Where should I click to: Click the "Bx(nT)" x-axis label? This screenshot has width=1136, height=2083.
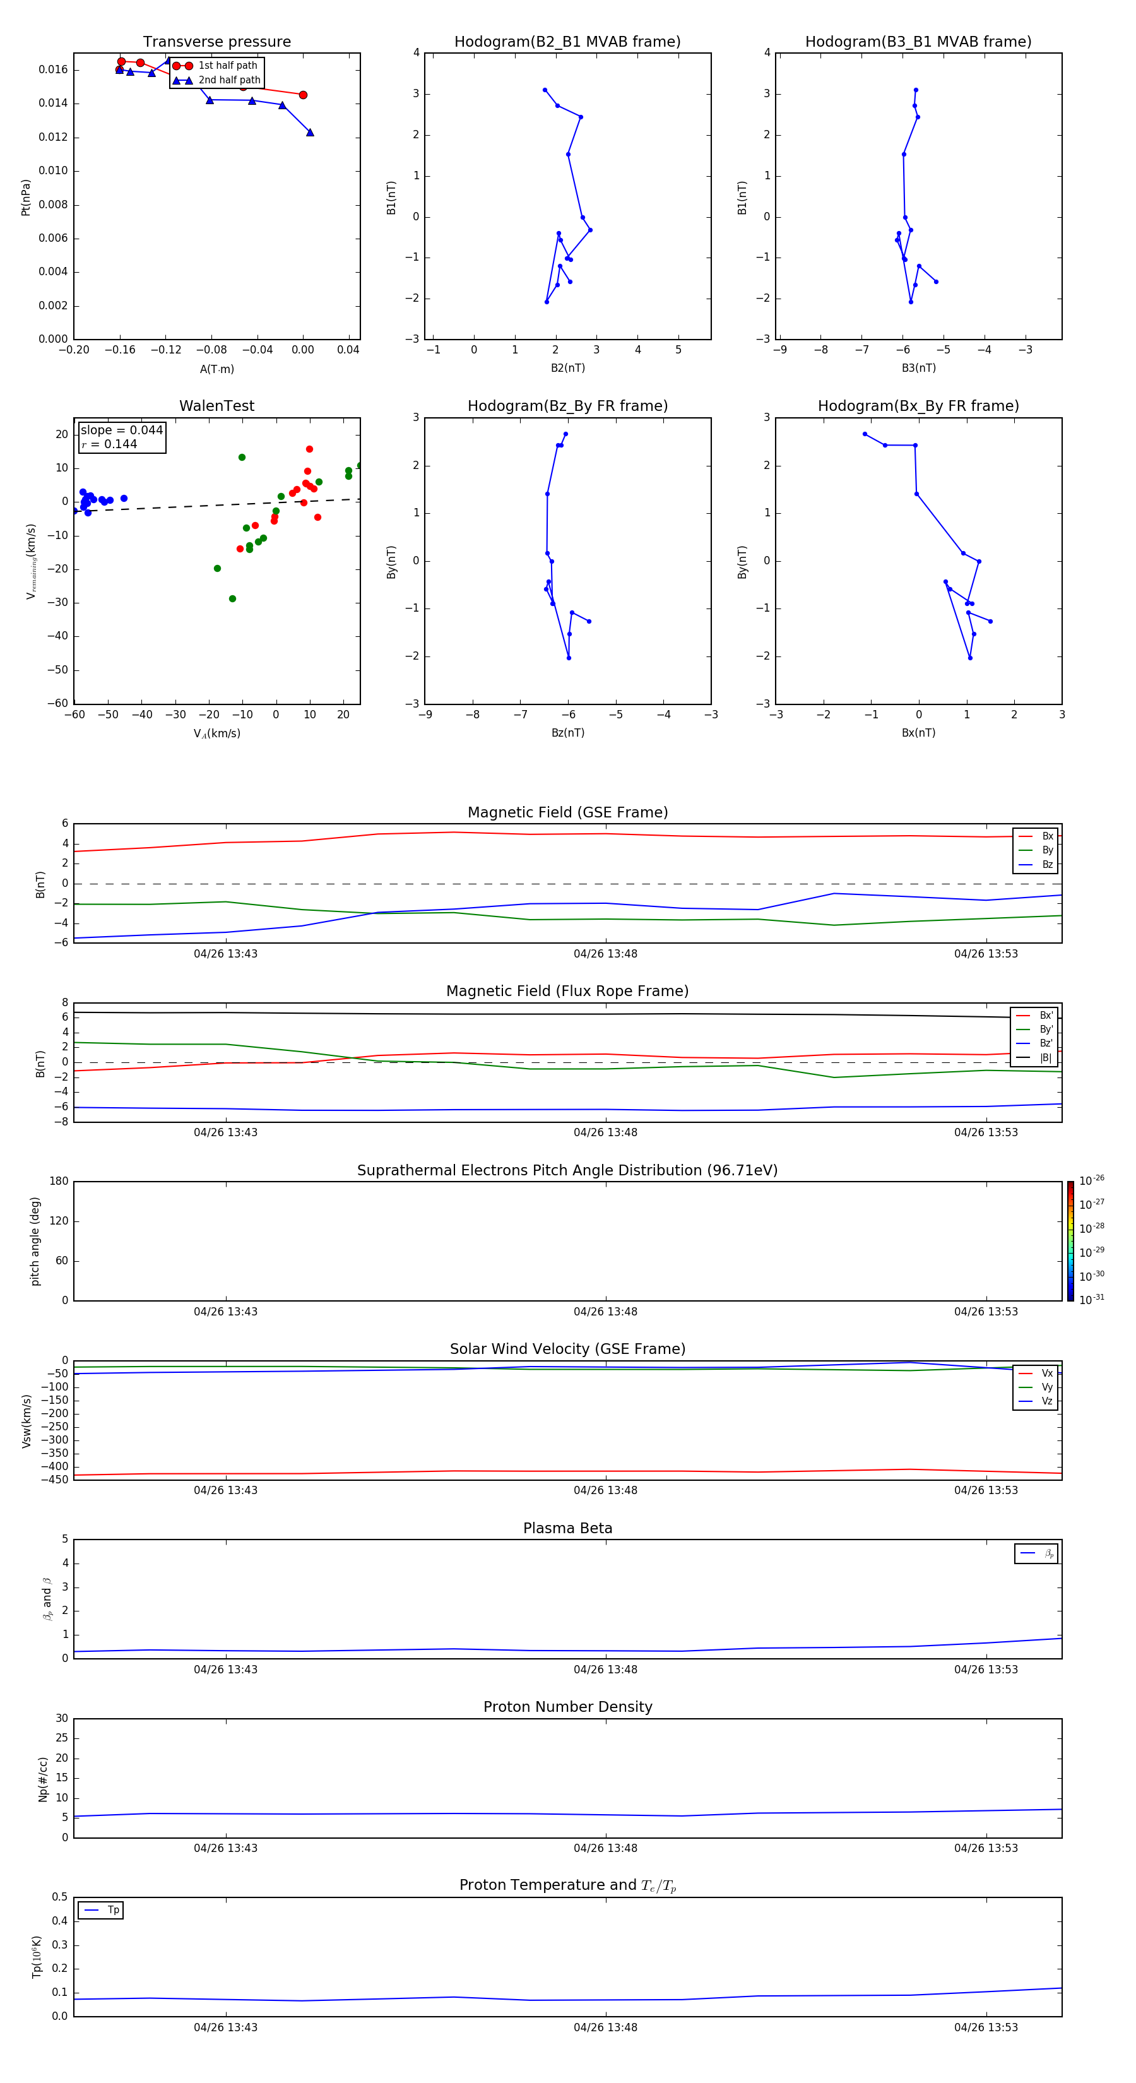pyautogui.click(x=918, y=733)
